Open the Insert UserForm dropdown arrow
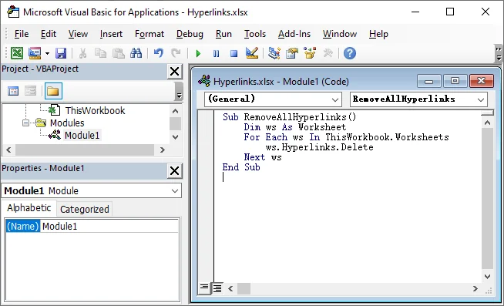The image size is (504, 306). click(x=47, y=53)
